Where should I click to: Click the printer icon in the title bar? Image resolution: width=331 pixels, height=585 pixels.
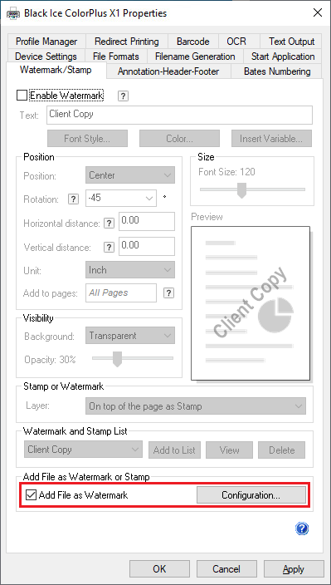pyautogui.click(x=13, y=13)
